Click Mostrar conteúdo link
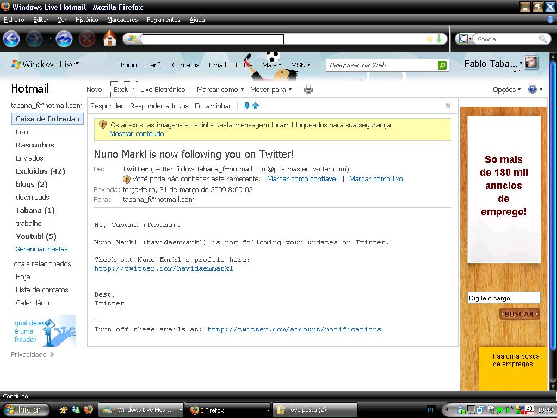 tap(137, 134)
